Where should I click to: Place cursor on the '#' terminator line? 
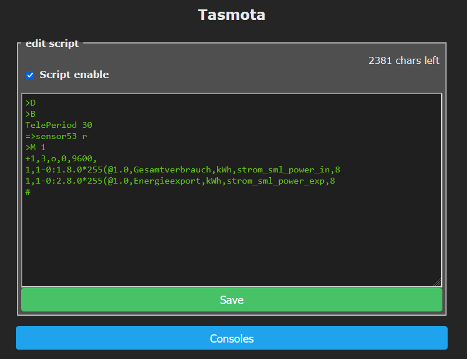pyautogui.click(x=28, y=192)
